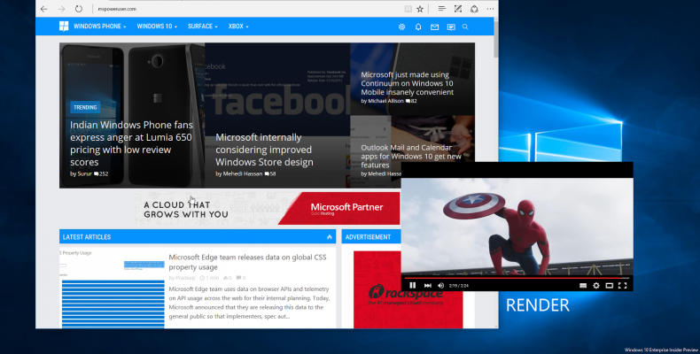Image resolution: width=700 pixels, height=354 pixels.
Task: Click the browser back arrow
Action: tap(43, 9)
